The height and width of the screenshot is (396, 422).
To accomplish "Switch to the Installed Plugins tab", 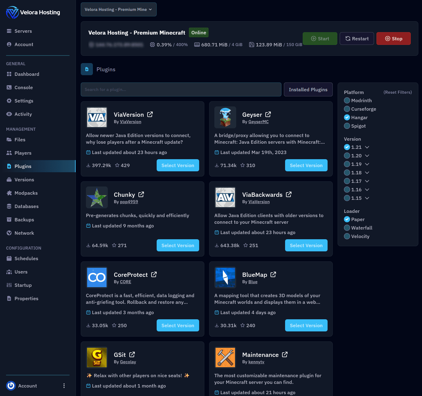I will 308,89.
